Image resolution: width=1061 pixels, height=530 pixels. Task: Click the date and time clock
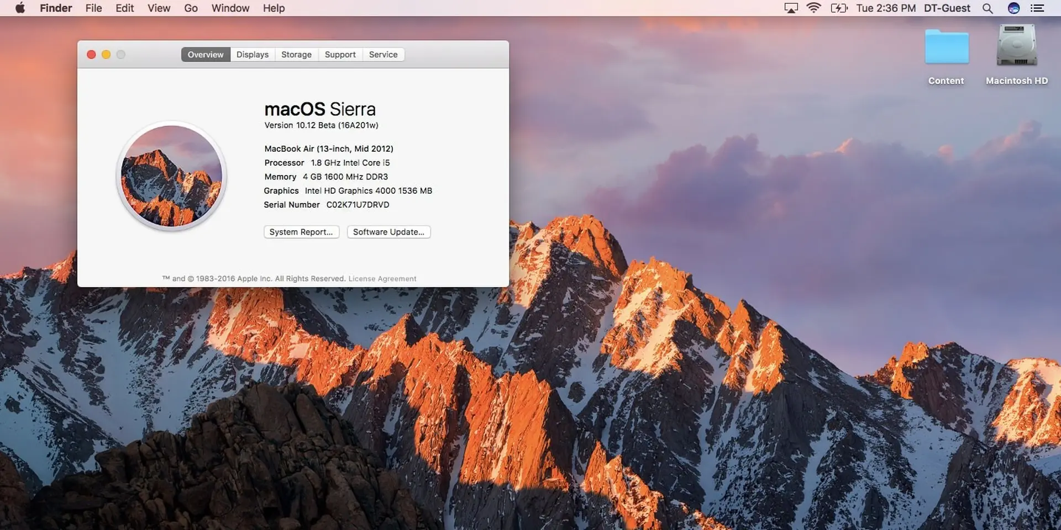click(885, 8)
